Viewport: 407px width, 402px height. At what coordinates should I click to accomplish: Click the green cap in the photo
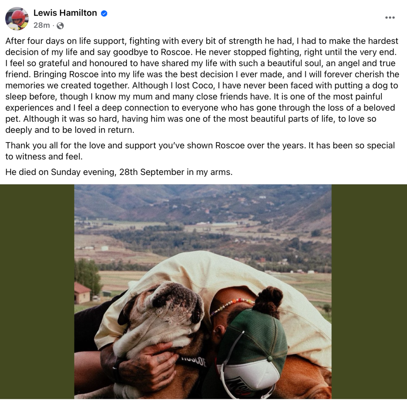253,335
